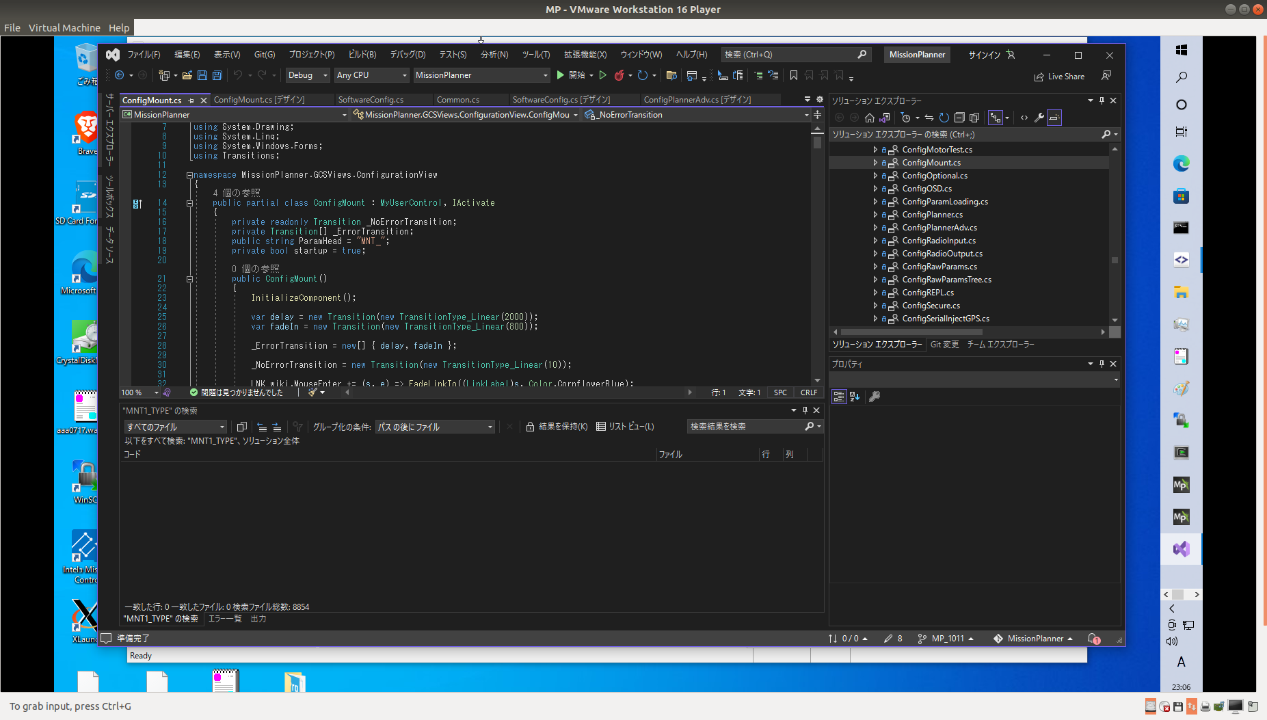Expand the ConfigMount.cs tree node
1267x720 pixels.
(x=876, y=162)
